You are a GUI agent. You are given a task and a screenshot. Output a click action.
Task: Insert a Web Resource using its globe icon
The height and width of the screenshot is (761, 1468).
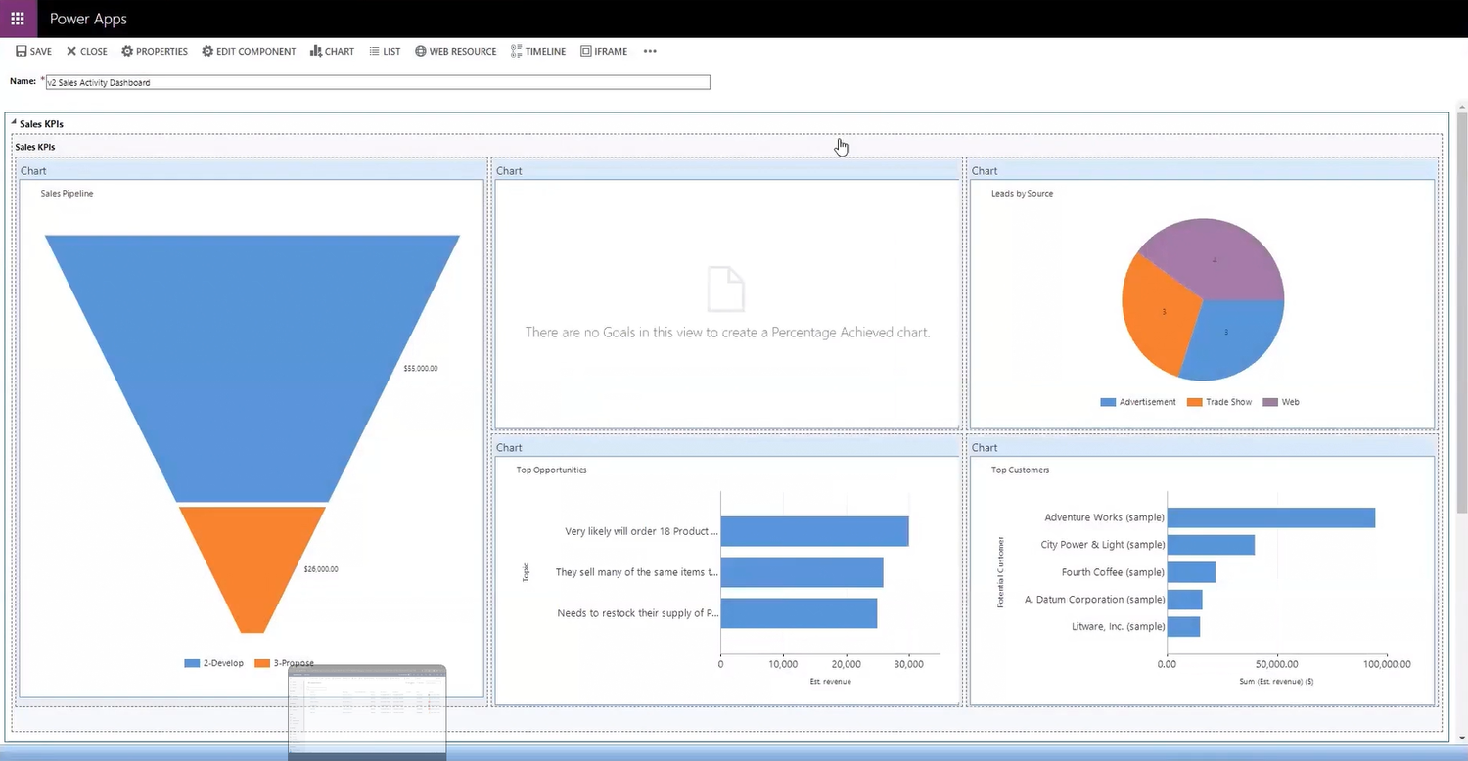[x=420, y=51]
